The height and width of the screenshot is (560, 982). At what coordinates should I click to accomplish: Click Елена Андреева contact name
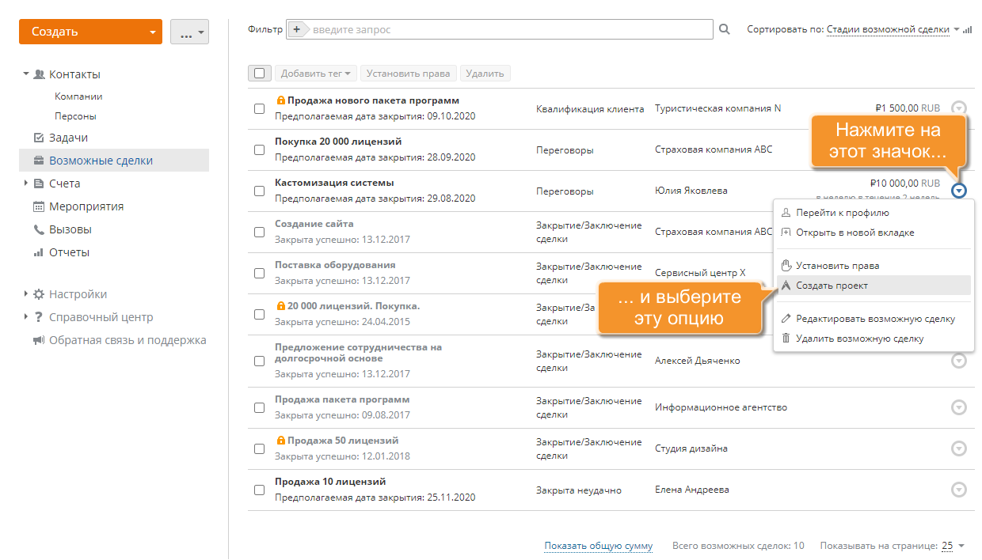tap(692, 490)
